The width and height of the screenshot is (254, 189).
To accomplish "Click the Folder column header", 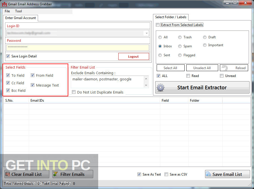I will pyautogui.click(x=205, y=101).
